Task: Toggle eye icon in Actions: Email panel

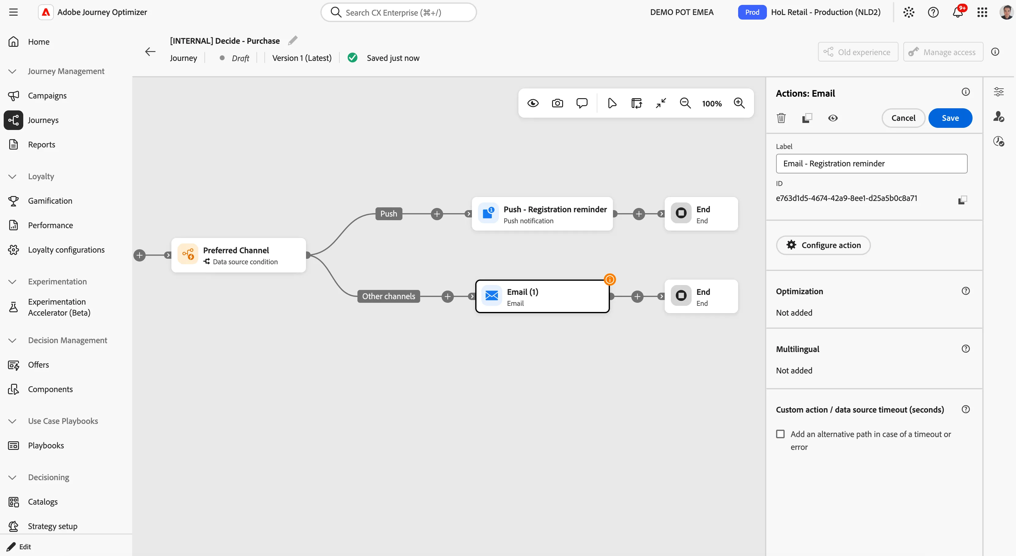Action: coord(833,118)
